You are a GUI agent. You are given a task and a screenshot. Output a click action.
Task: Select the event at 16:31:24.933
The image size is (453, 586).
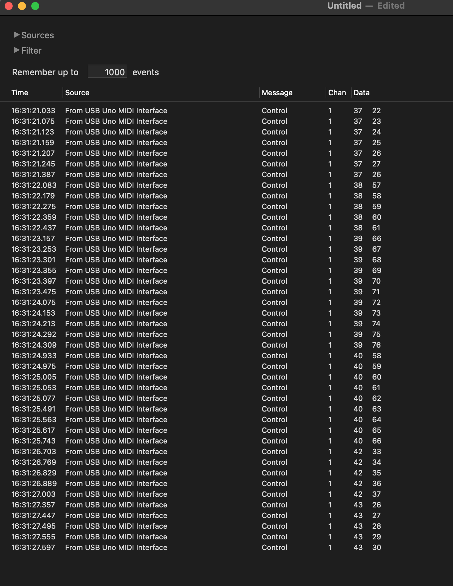[x=34, y=356]
